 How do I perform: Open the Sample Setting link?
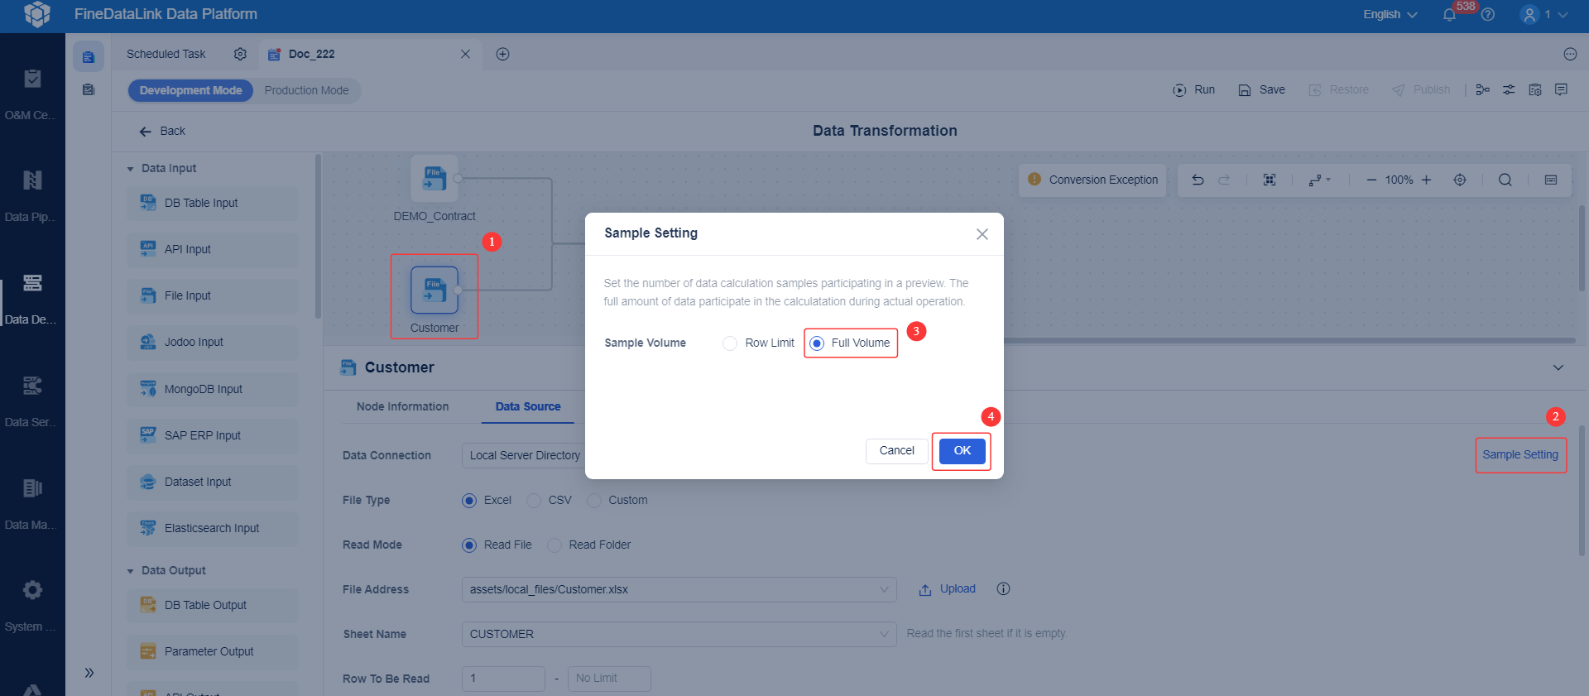tap(1520, 454)
